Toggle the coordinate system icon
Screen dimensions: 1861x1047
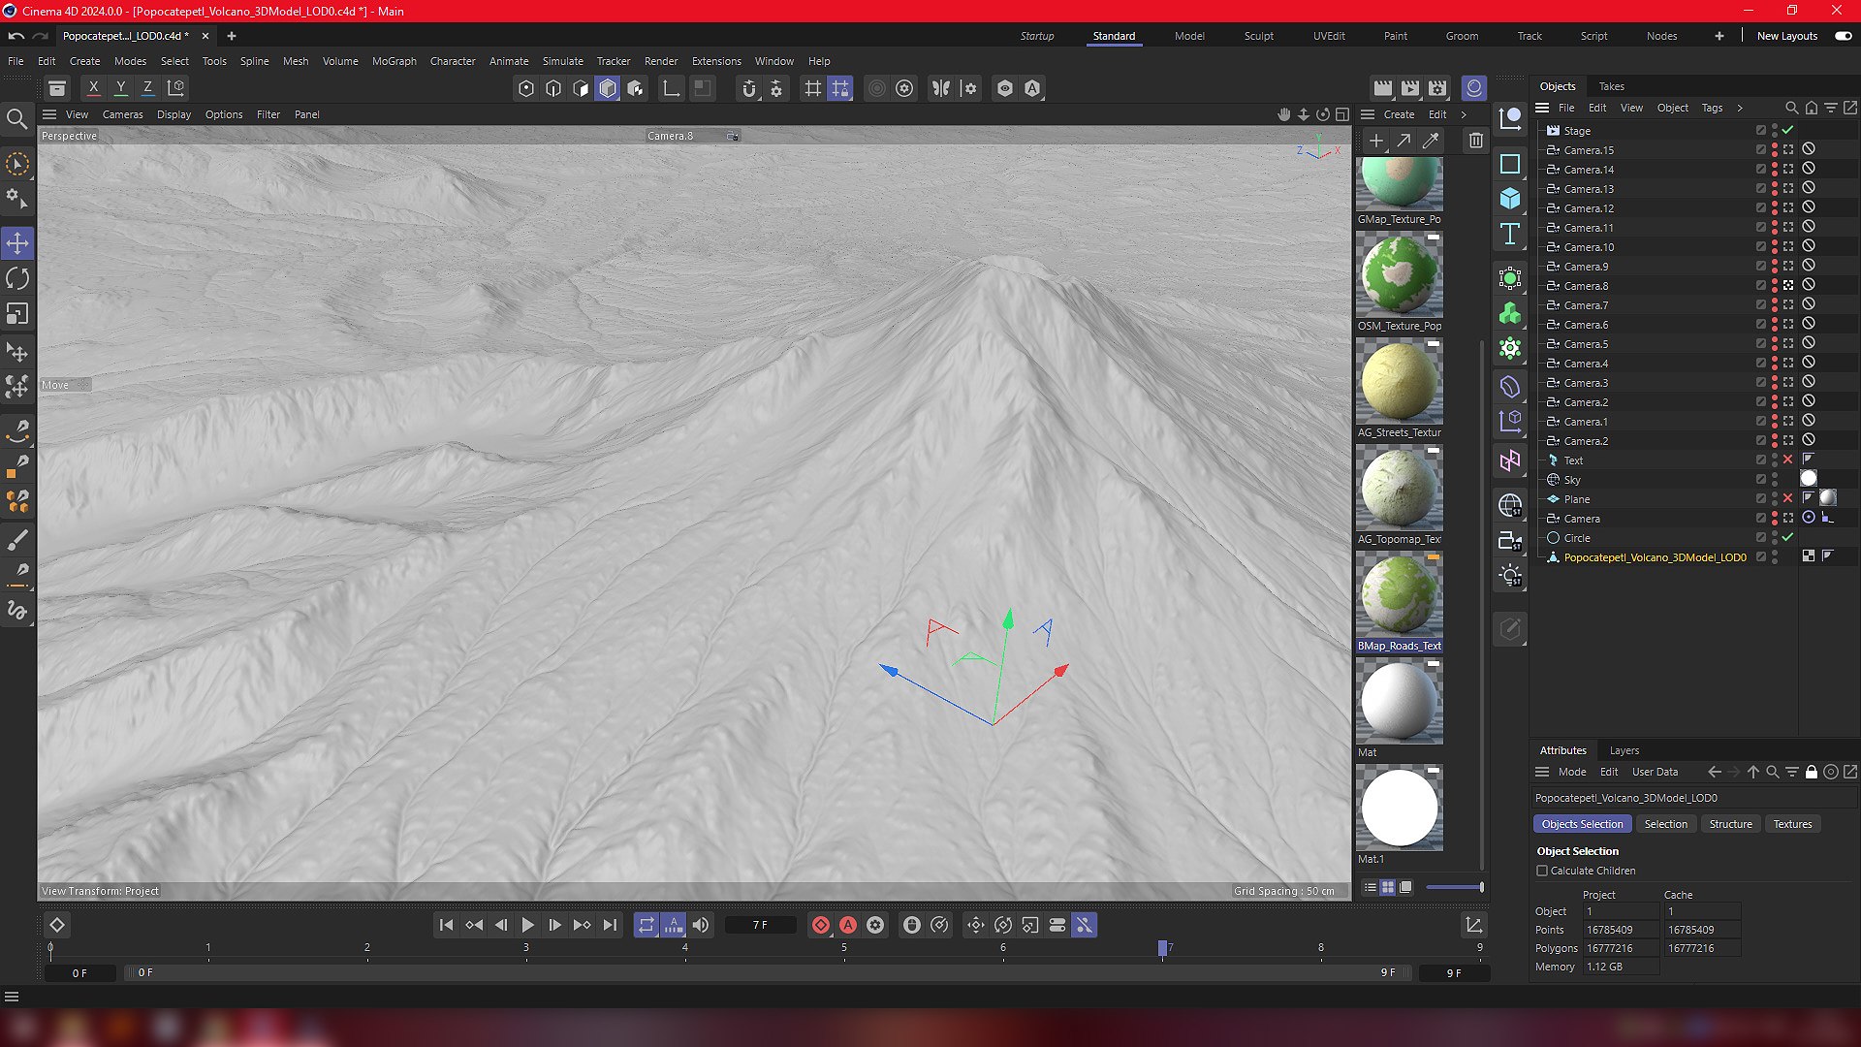click(175, 87)
